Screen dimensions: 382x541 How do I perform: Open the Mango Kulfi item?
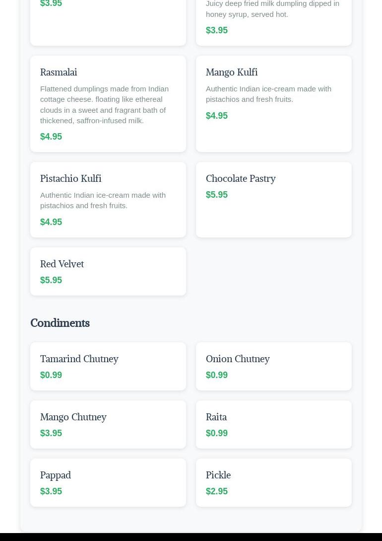coord(274,104)
